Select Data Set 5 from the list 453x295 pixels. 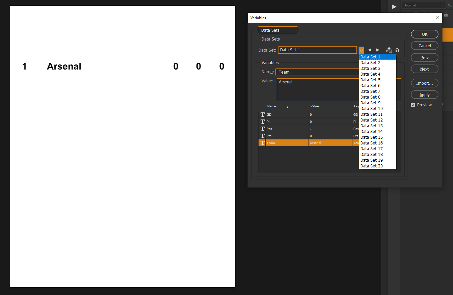point(377,80)
